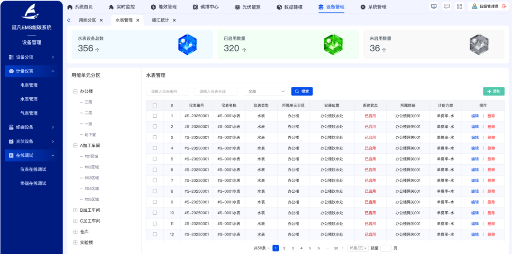The height and width of the screenshot is (254, 512).
Task: Click the logout icon beside 超级管理员
Action: click(x=504, y=6)
